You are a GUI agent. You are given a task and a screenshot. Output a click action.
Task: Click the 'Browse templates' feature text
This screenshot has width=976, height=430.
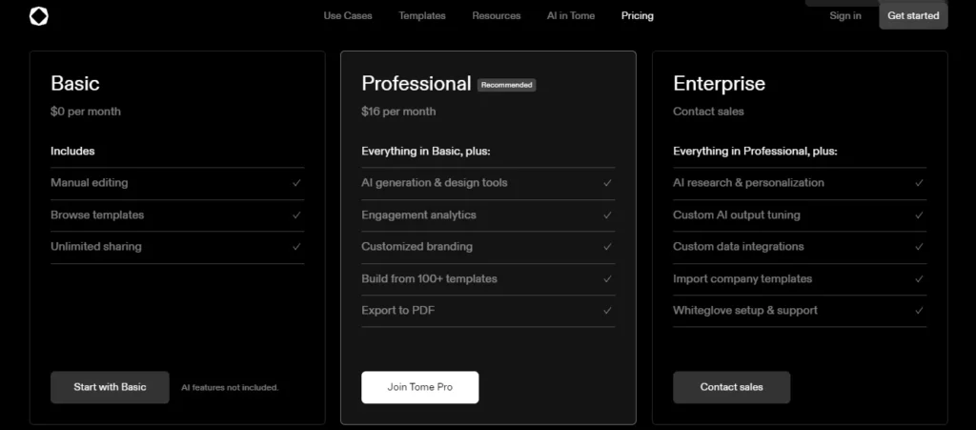click(97, 215)
